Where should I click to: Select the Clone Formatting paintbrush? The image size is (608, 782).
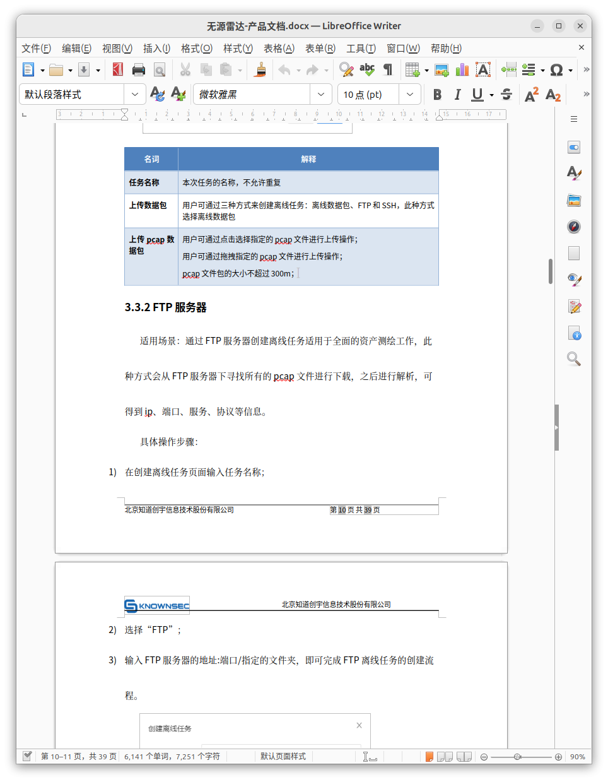tap(260, 69)
